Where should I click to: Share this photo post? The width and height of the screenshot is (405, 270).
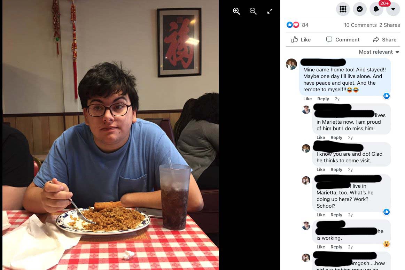tap(384, 39)
